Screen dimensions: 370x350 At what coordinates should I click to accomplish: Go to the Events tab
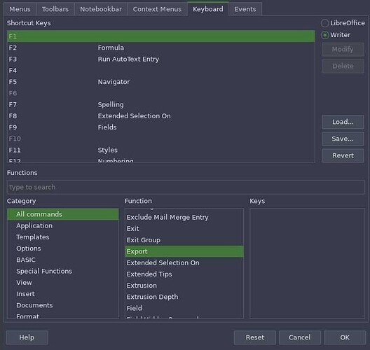click(245, 9)
